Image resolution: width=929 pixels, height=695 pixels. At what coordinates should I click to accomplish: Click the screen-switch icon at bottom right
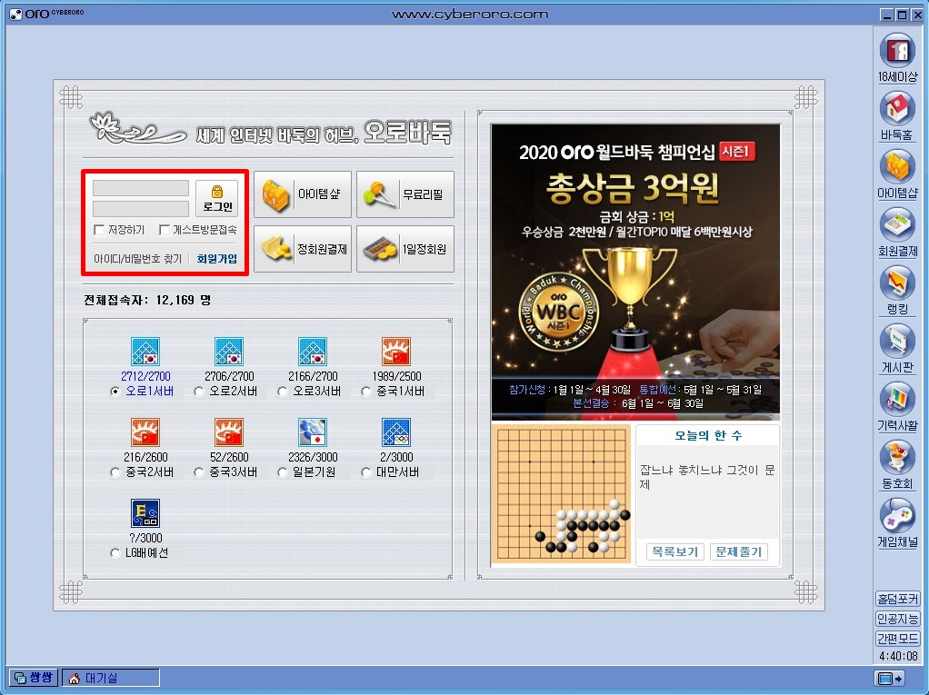(x=890, y=679)
